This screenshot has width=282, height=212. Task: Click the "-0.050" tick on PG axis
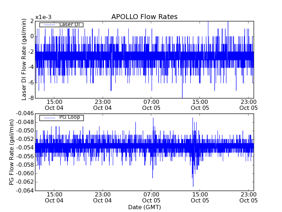point(25,131)
